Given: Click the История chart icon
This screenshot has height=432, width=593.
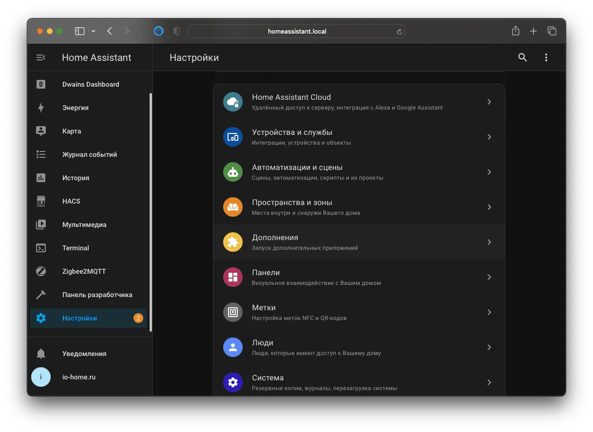Looking at the screenshot, I should 41,178.
